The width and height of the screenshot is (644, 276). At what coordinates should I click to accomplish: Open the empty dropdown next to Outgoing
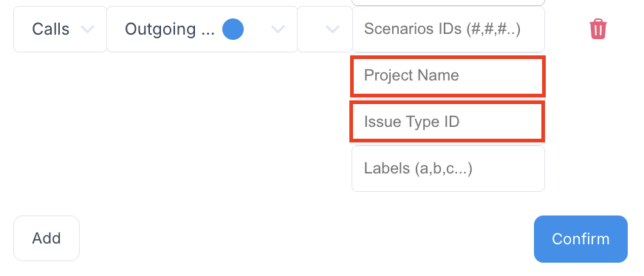pyautogui.click(x=325, y=29)
